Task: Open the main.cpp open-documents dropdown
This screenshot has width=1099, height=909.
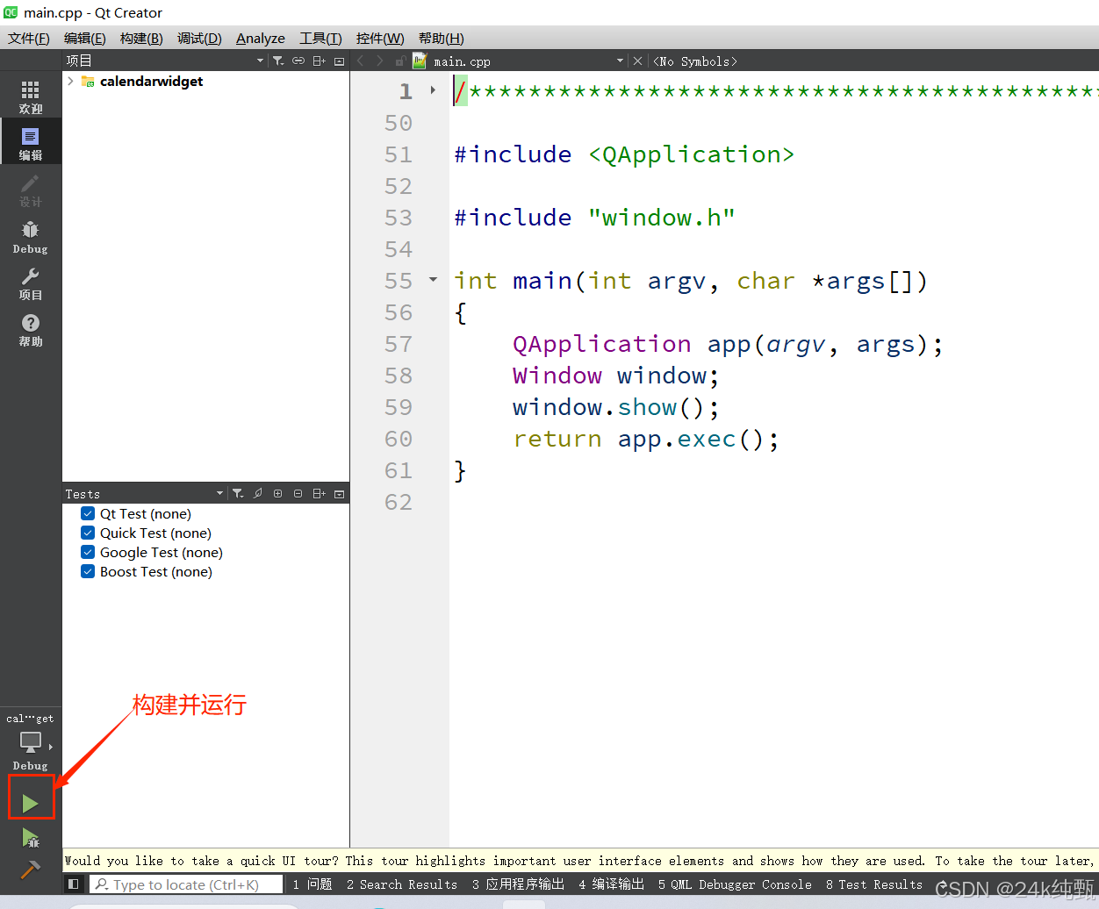Action: click(620, 61)
